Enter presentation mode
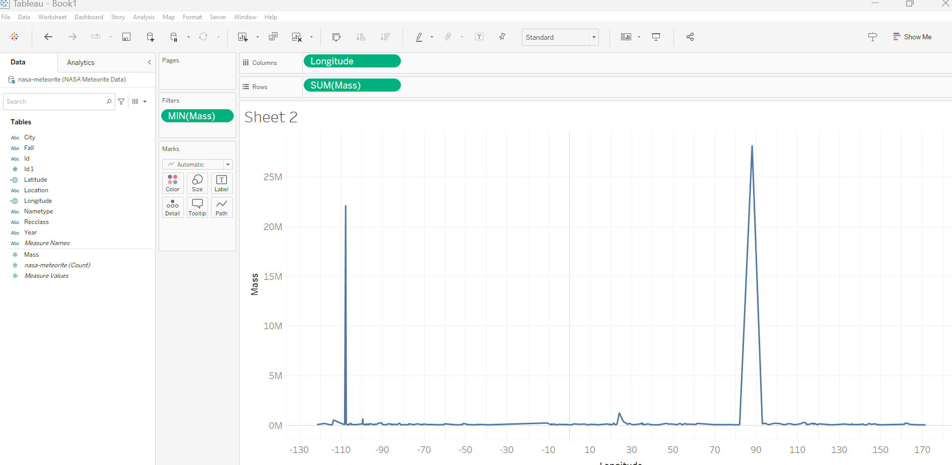Image resolution: width=952 pixels, height=465 pixels. click(655, 36)
